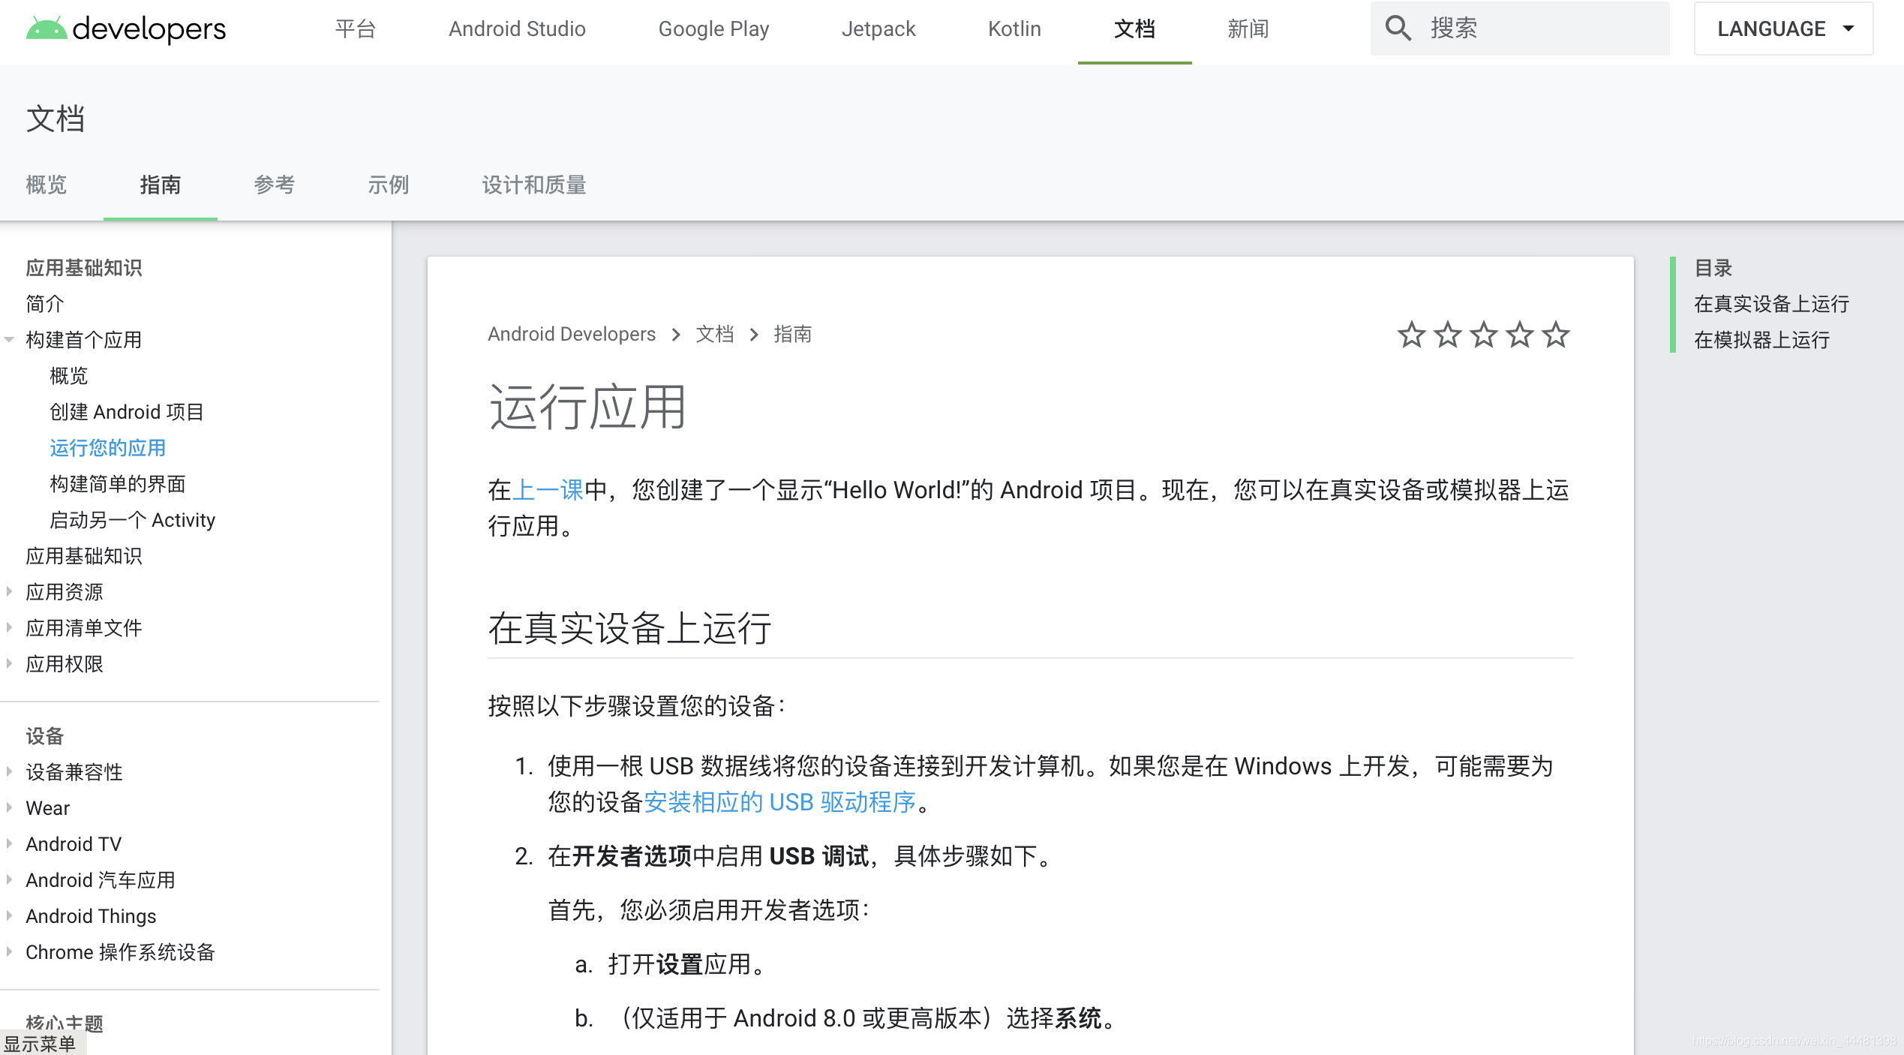The height and width of the screenshot is (1055, 1904).
Task: Expand the 应用资源 section
Action: 9,592
